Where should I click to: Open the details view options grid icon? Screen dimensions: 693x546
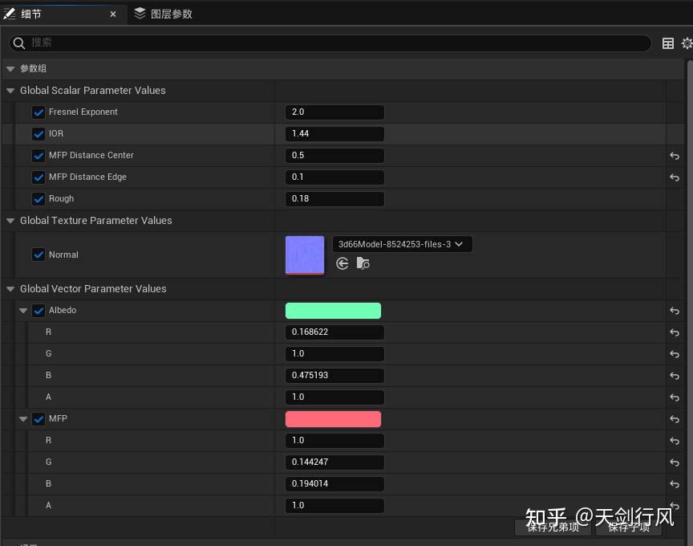(x=668, y=43)
